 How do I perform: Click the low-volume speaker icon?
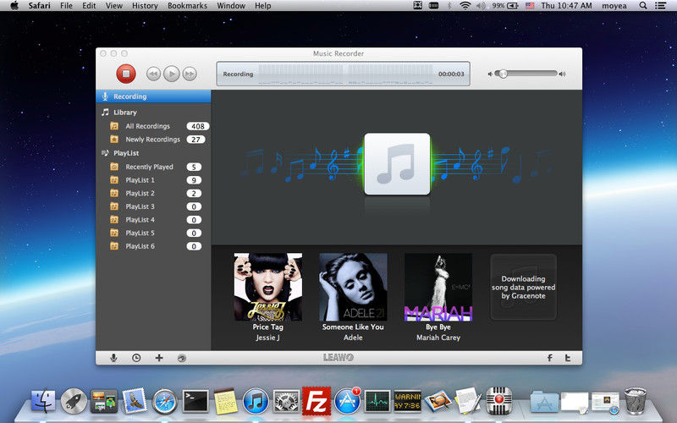(x=490, y=74)
